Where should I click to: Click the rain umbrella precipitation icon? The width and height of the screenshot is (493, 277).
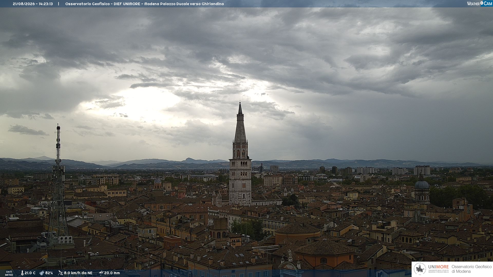coord(101,273)
